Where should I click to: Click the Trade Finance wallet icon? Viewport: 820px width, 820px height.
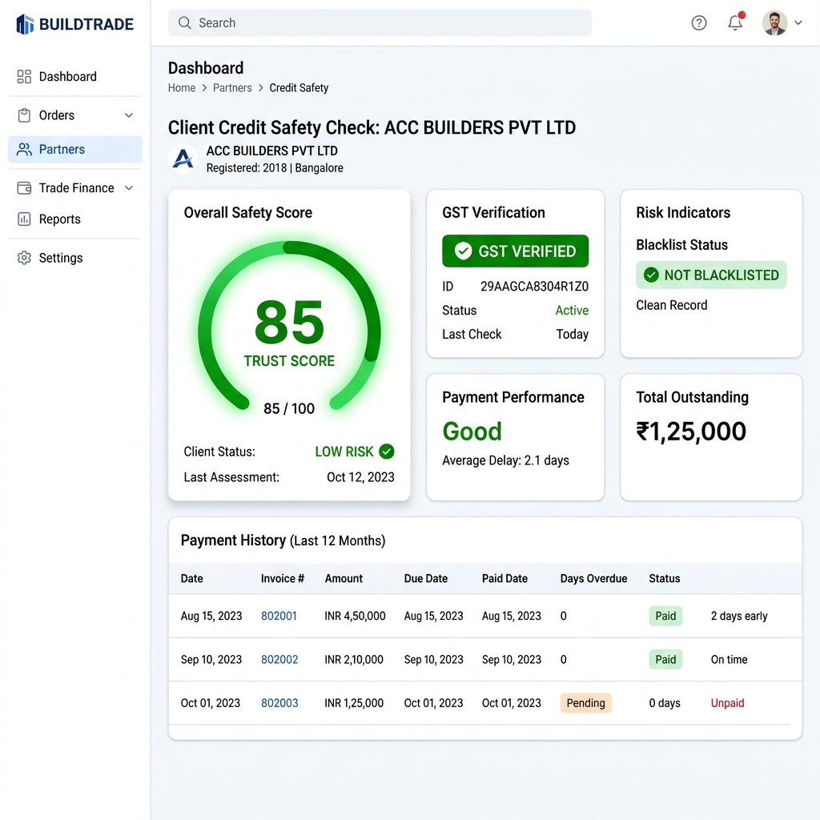click(x=24, y=187)
